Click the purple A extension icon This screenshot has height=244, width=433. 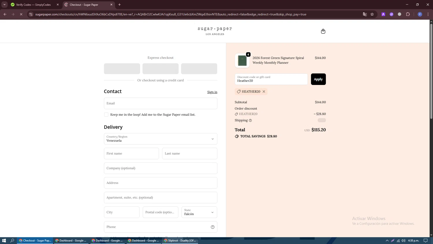point(383,14)
